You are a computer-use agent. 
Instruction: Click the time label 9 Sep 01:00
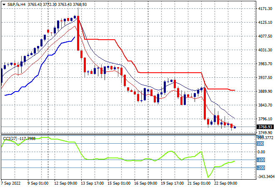[x=37, y=183]
